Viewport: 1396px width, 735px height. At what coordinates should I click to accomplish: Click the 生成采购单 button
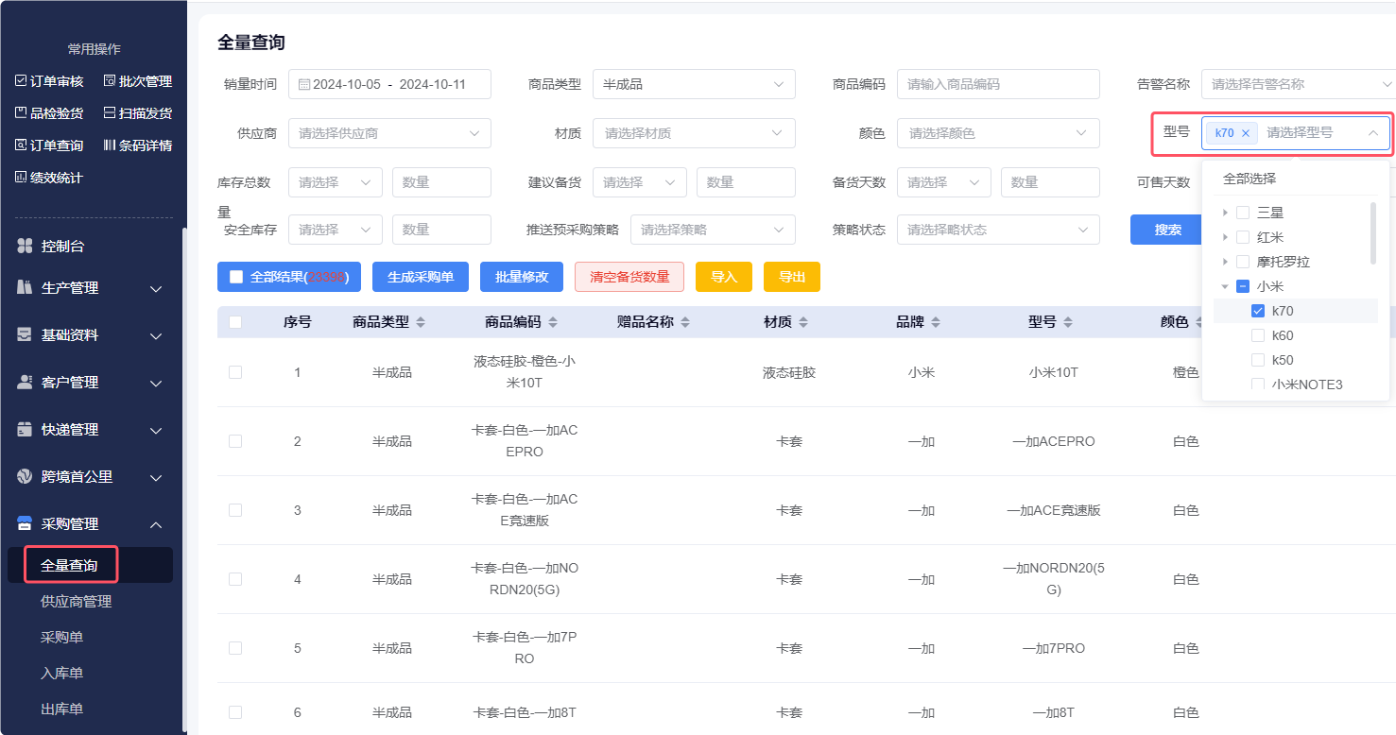click(x=421, y=277)
